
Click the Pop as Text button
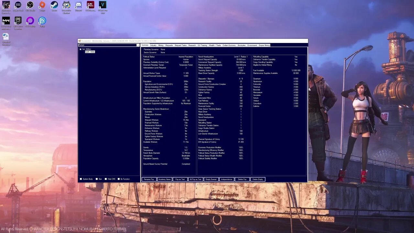point(180,179)
